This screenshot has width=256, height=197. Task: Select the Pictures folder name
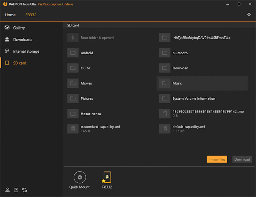click(x=87, y=98)
